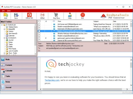The image size is (133, 99).
Task: Click the Contacts card icon in sidebar
Action: [x=3, y=65]
